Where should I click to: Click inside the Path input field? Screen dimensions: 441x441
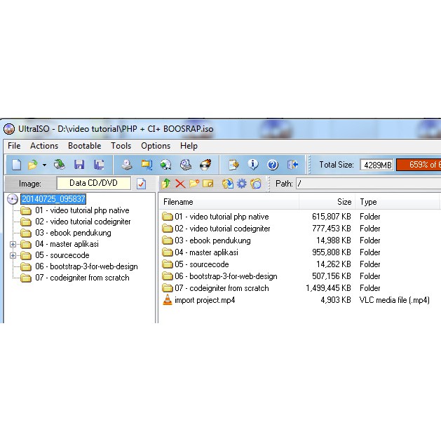click(369, 184)
